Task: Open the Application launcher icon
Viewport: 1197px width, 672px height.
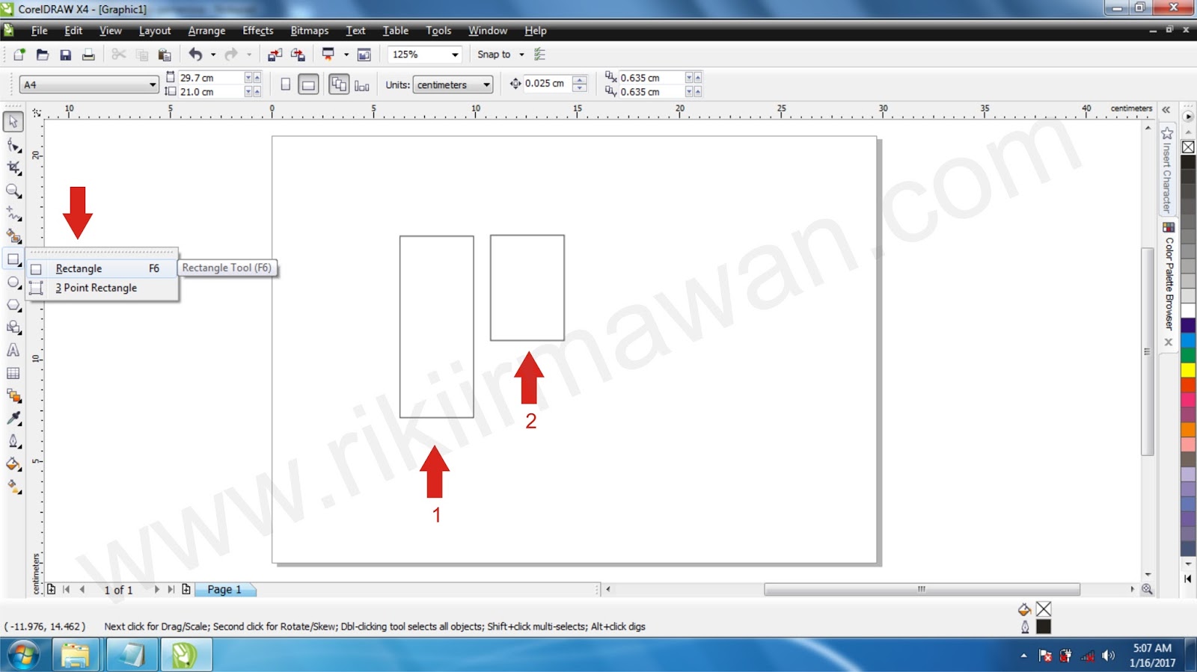Action: tap(328, 55)
